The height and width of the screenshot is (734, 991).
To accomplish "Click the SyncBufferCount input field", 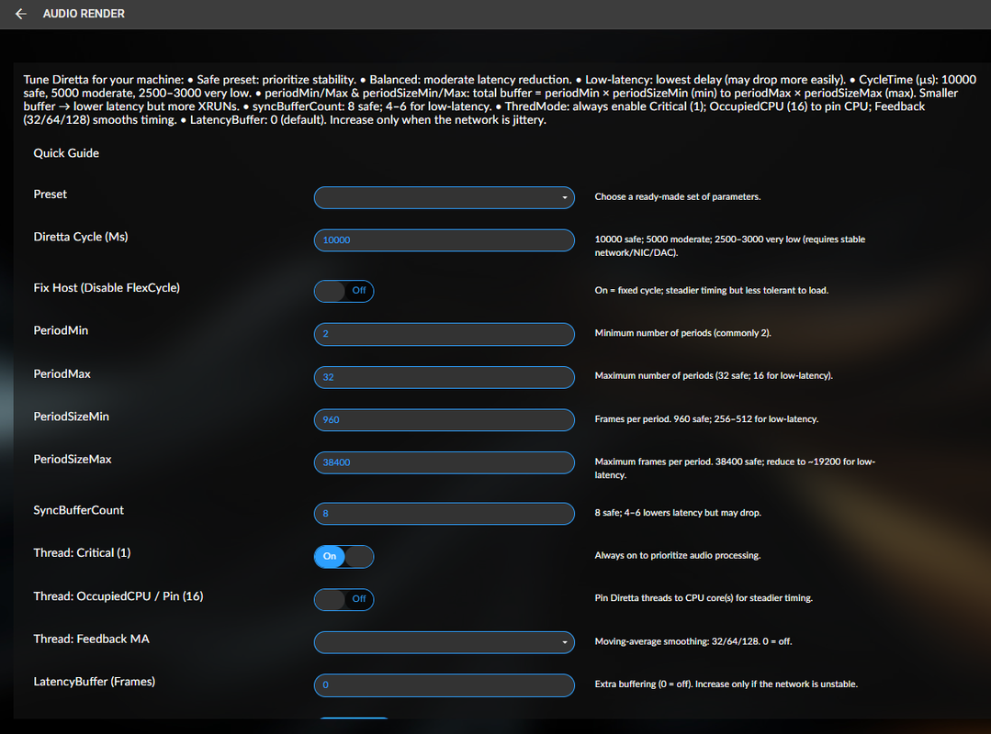I will 444,513.
